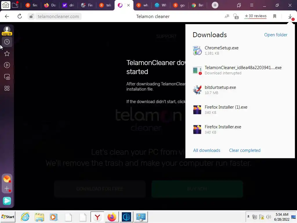Image resolution: width=297 pixels, height=223 pixels.
Task: Open Firefox Installer.exe download entry
Action: point(240,129)
